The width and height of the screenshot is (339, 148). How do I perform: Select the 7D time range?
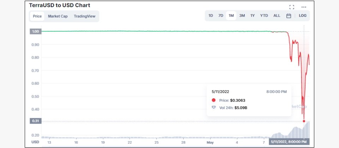tap(221, 16)
